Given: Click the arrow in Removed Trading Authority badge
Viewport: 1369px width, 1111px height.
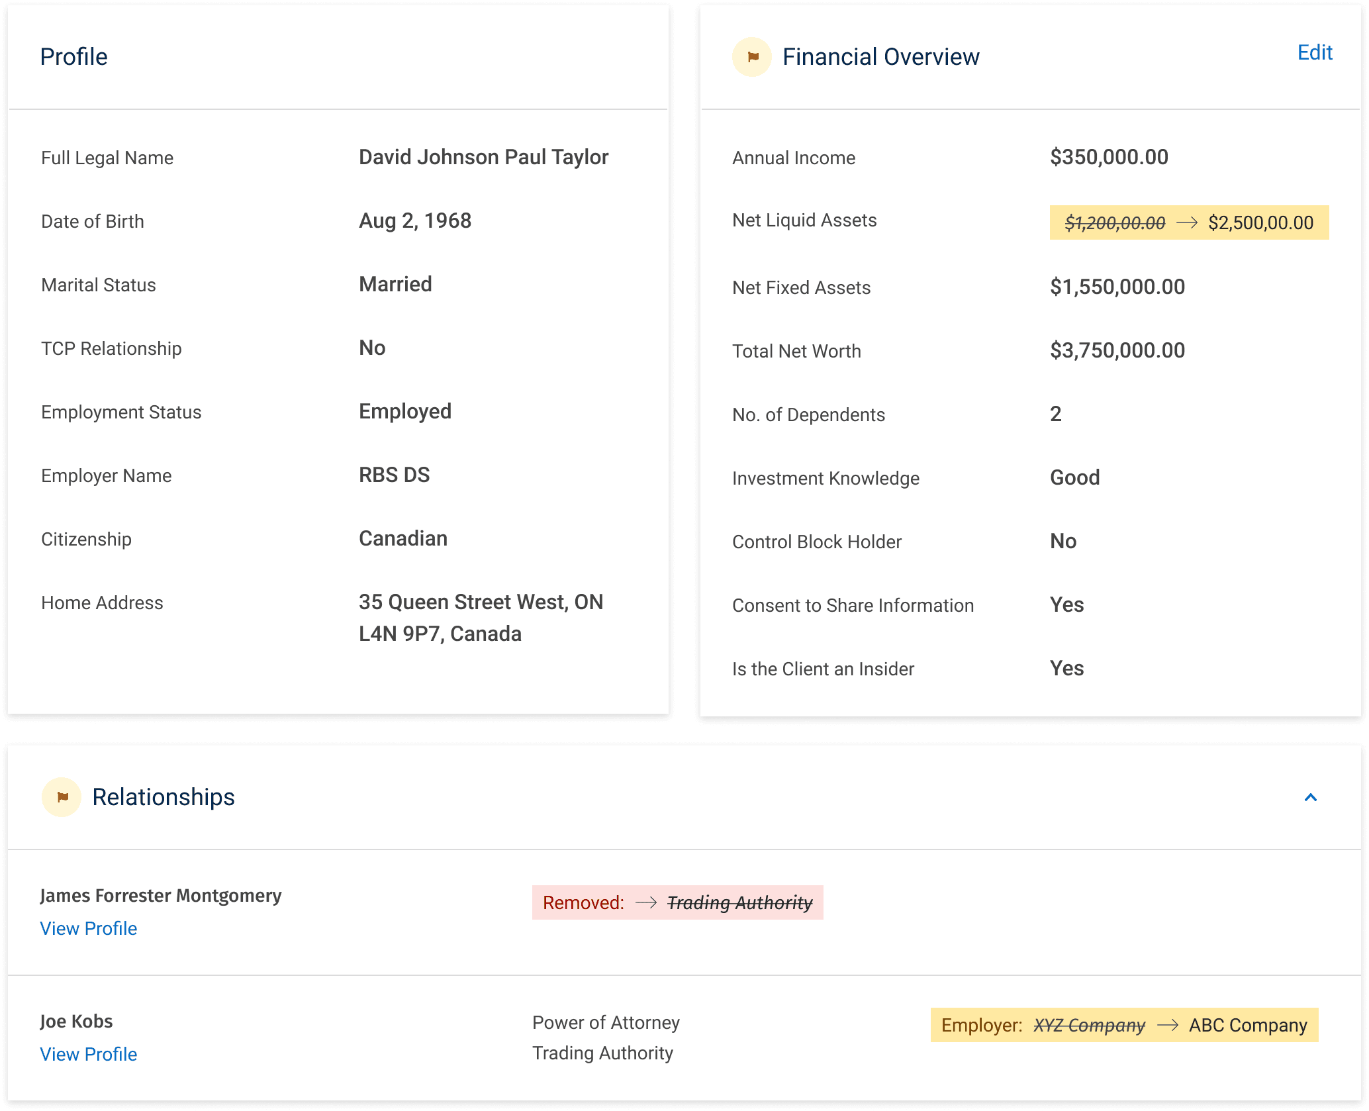Looking at the screenshot, I should tap(646, 902).
